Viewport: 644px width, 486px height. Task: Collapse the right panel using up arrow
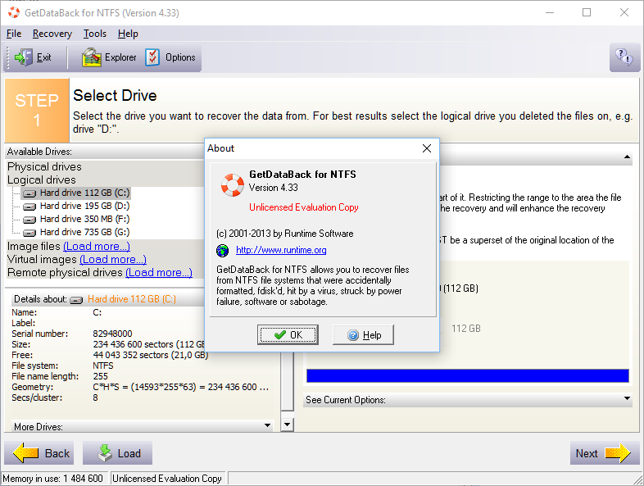[x=627, y=157]
